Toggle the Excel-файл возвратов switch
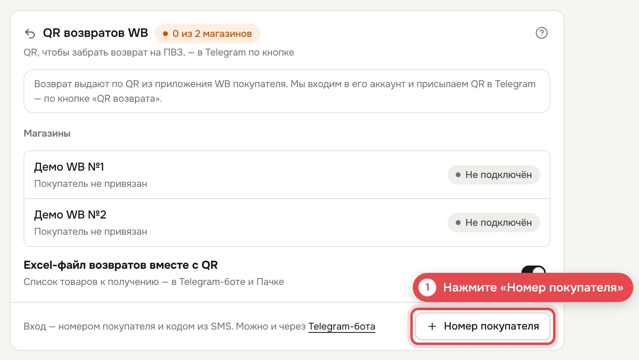This screenshot has width=639, height=360. click(533, 269)
